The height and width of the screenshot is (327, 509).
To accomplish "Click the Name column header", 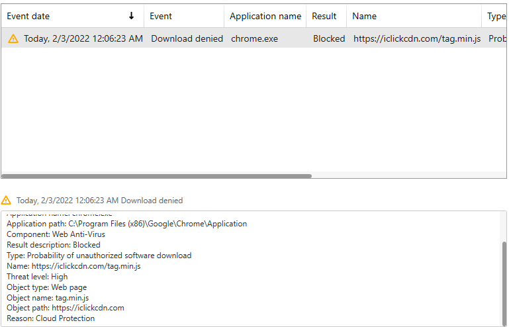I will coord(364,16).
